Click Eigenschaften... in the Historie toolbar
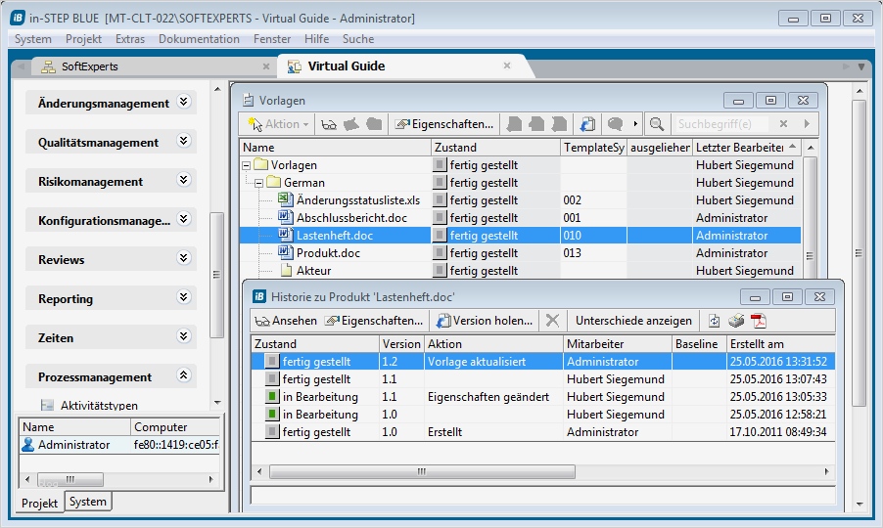This screenshot has width=883, height=528. click(x=374, y=321)
